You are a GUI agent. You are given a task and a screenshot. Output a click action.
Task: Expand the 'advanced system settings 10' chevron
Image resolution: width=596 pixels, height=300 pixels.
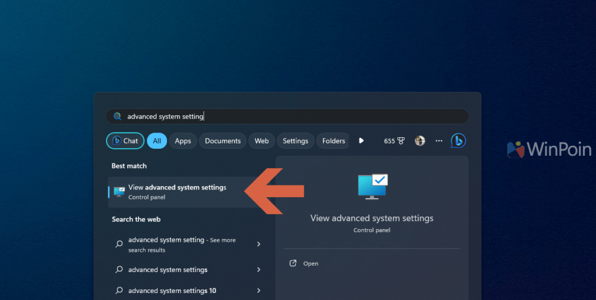[258, 291]
